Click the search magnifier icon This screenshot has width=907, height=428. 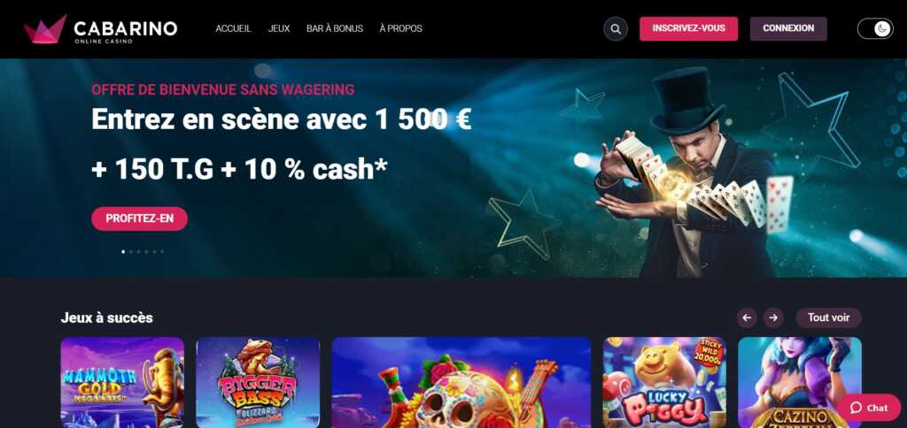coord(616,29)
